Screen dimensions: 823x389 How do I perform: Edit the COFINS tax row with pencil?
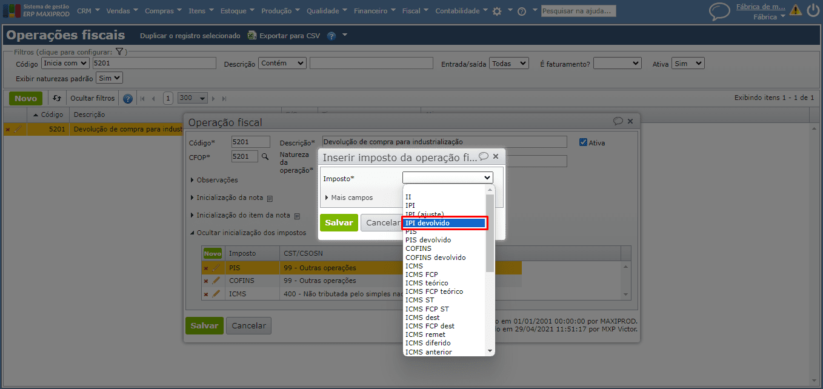pyautogui.click(x=216, y=281)
